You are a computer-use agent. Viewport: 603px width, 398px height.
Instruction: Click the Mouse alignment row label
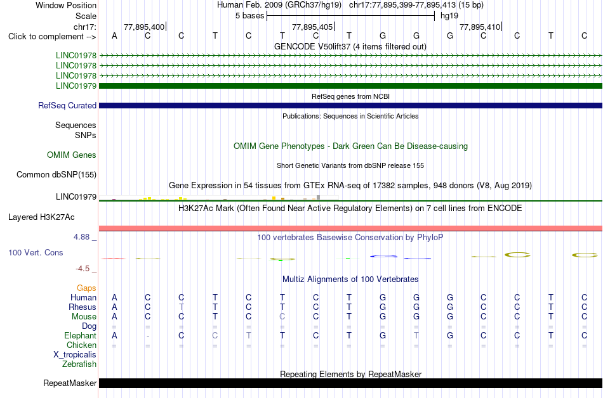pos(84,317)
